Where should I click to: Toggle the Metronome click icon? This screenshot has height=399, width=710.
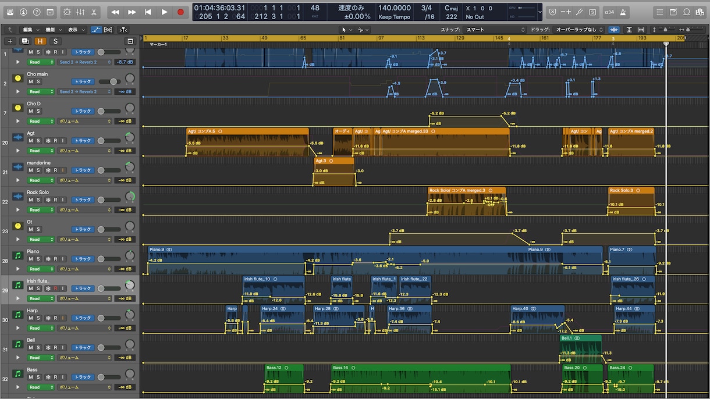point(623,12)
